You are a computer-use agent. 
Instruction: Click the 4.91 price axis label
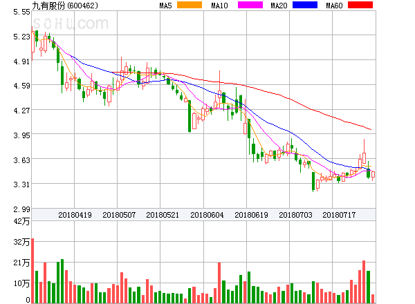click(21, 61)
